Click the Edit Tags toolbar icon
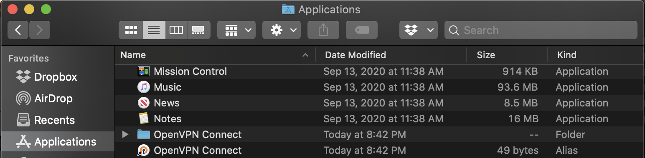645x158 pixels. tap(361, 30)
